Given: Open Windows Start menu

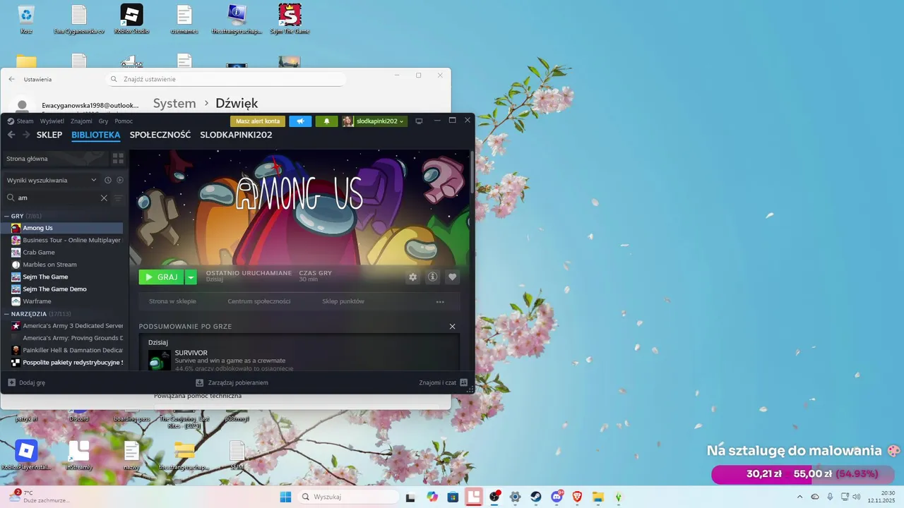Looking at the screenshot, I should (285, 497).
